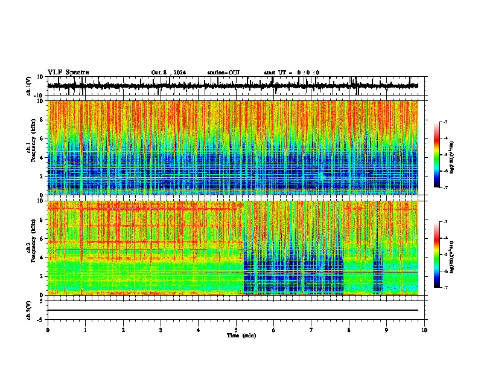This screenshot has width=478, height=370.
Task: Click time axis tick label "9"
Action: pyautogui.click(x=386, y=330)
